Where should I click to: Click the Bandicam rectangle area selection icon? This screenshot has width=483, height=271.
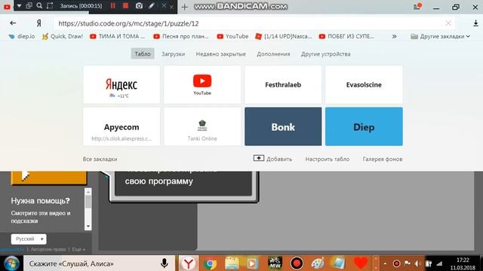coord(50,5)
